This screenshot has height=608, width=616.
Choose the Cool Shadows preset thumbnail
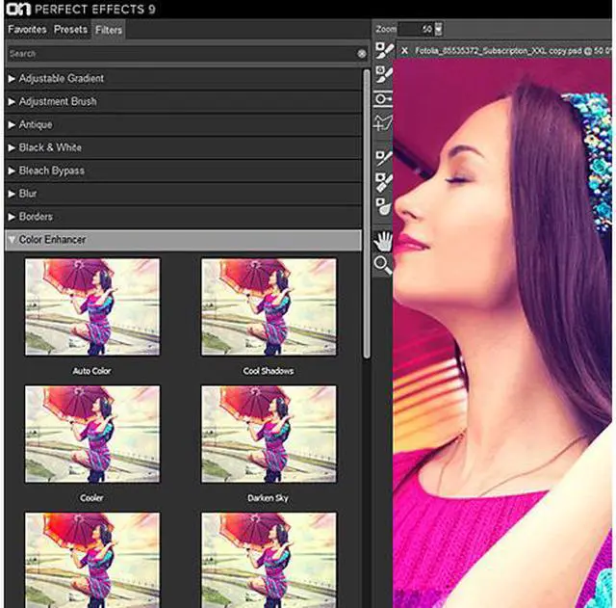269,307
